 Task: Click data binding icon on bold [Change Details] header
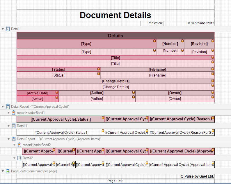[213, 81]
